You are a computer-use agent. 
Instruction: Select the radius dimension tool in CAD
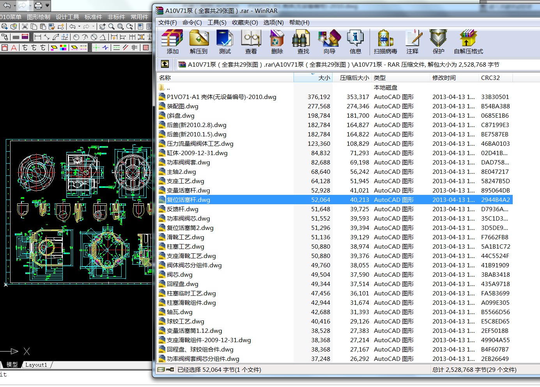tap(76, 37)
